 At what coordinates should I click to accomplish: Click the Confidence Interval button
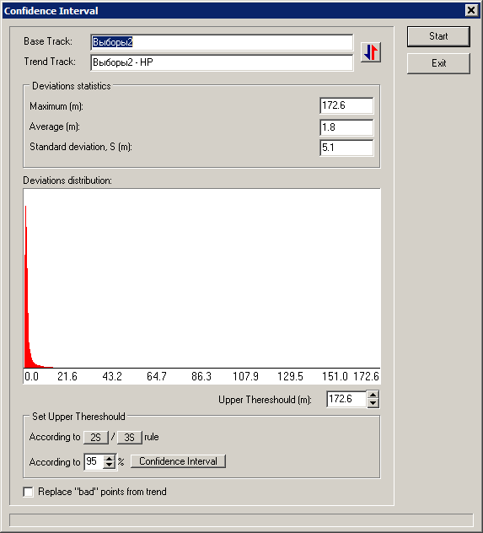point(178,461)
